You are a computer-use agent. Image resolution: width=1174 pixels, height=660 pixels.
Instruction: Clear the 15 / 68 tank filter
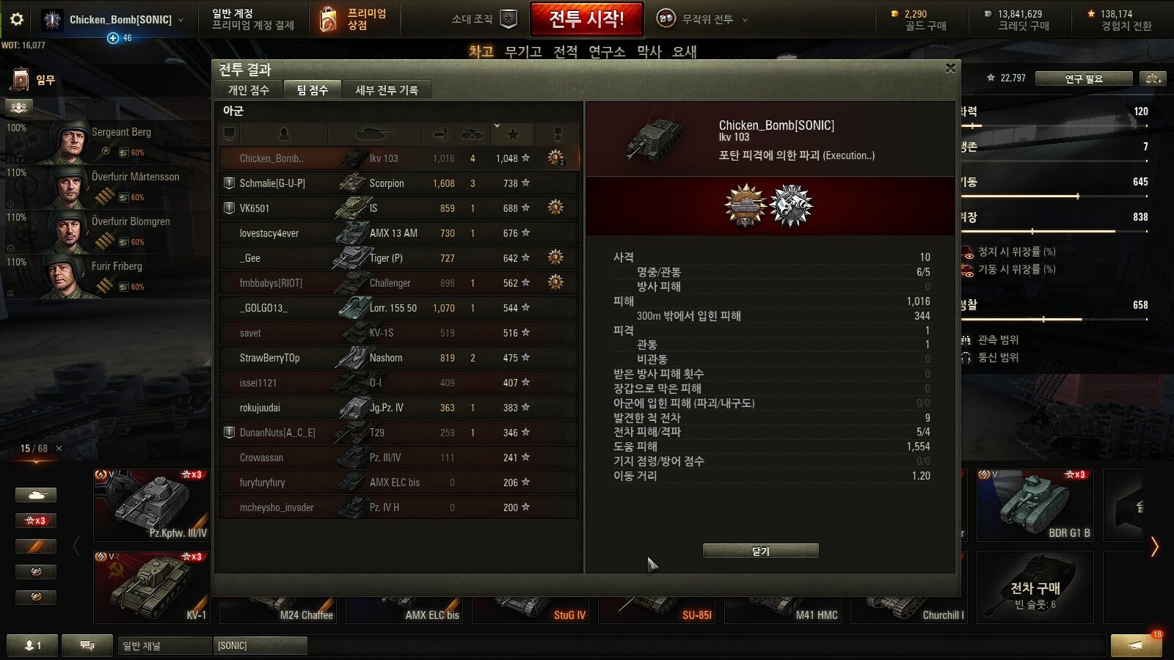pyautogui.click(x=59, y=448)
